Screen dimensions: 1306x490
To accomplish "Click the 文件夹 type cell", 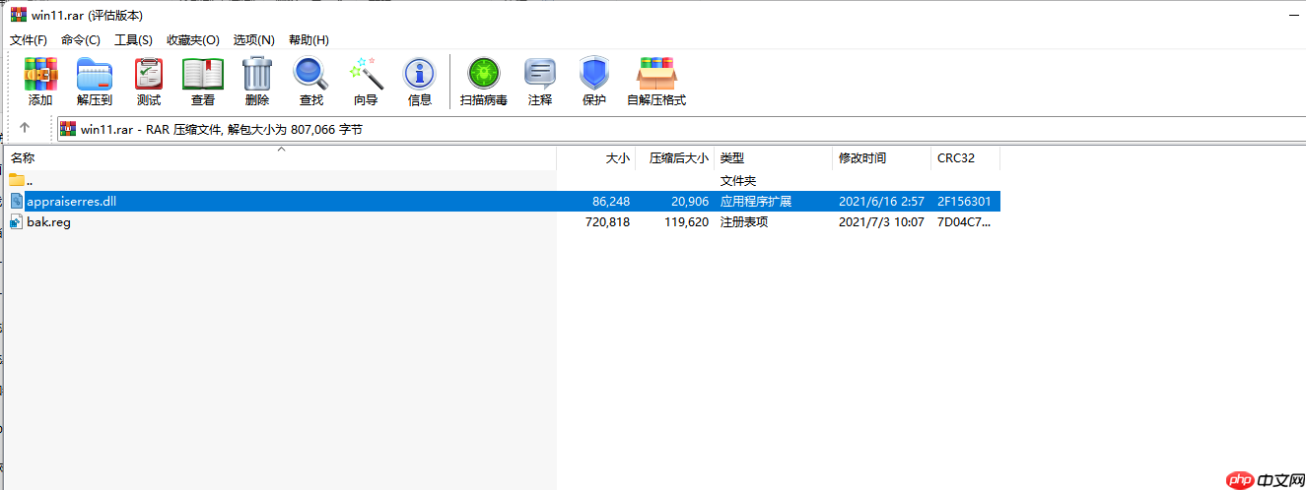I will (738, 180).
